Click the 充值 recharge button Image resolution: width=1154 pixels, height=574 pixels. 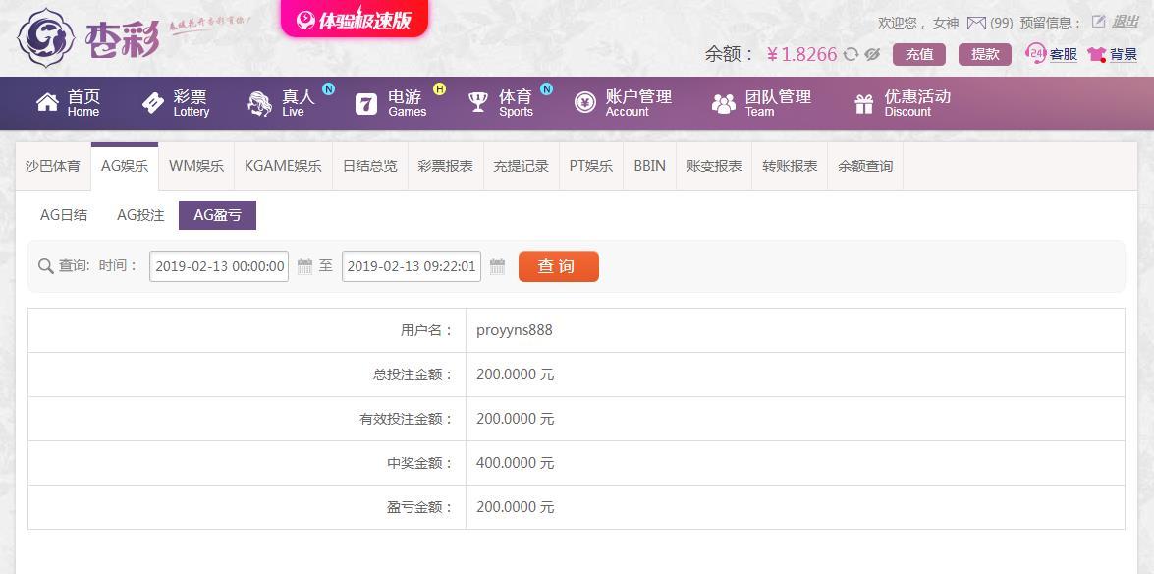point(919,54)
